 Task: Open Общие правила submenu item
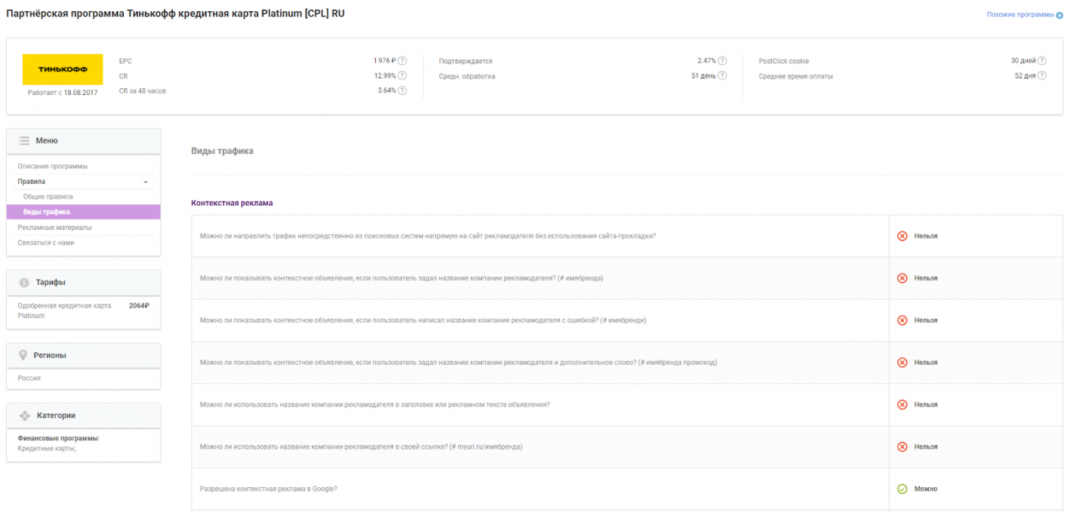coord(48,197)
